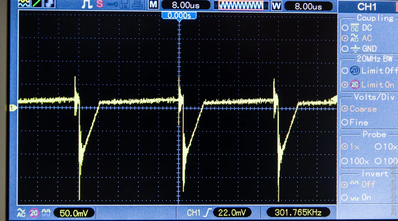Click the yellow-blue waveform icon in top bar
Image resolution: width=398 pixels, height=221 pixels.
tap(24, 3)
